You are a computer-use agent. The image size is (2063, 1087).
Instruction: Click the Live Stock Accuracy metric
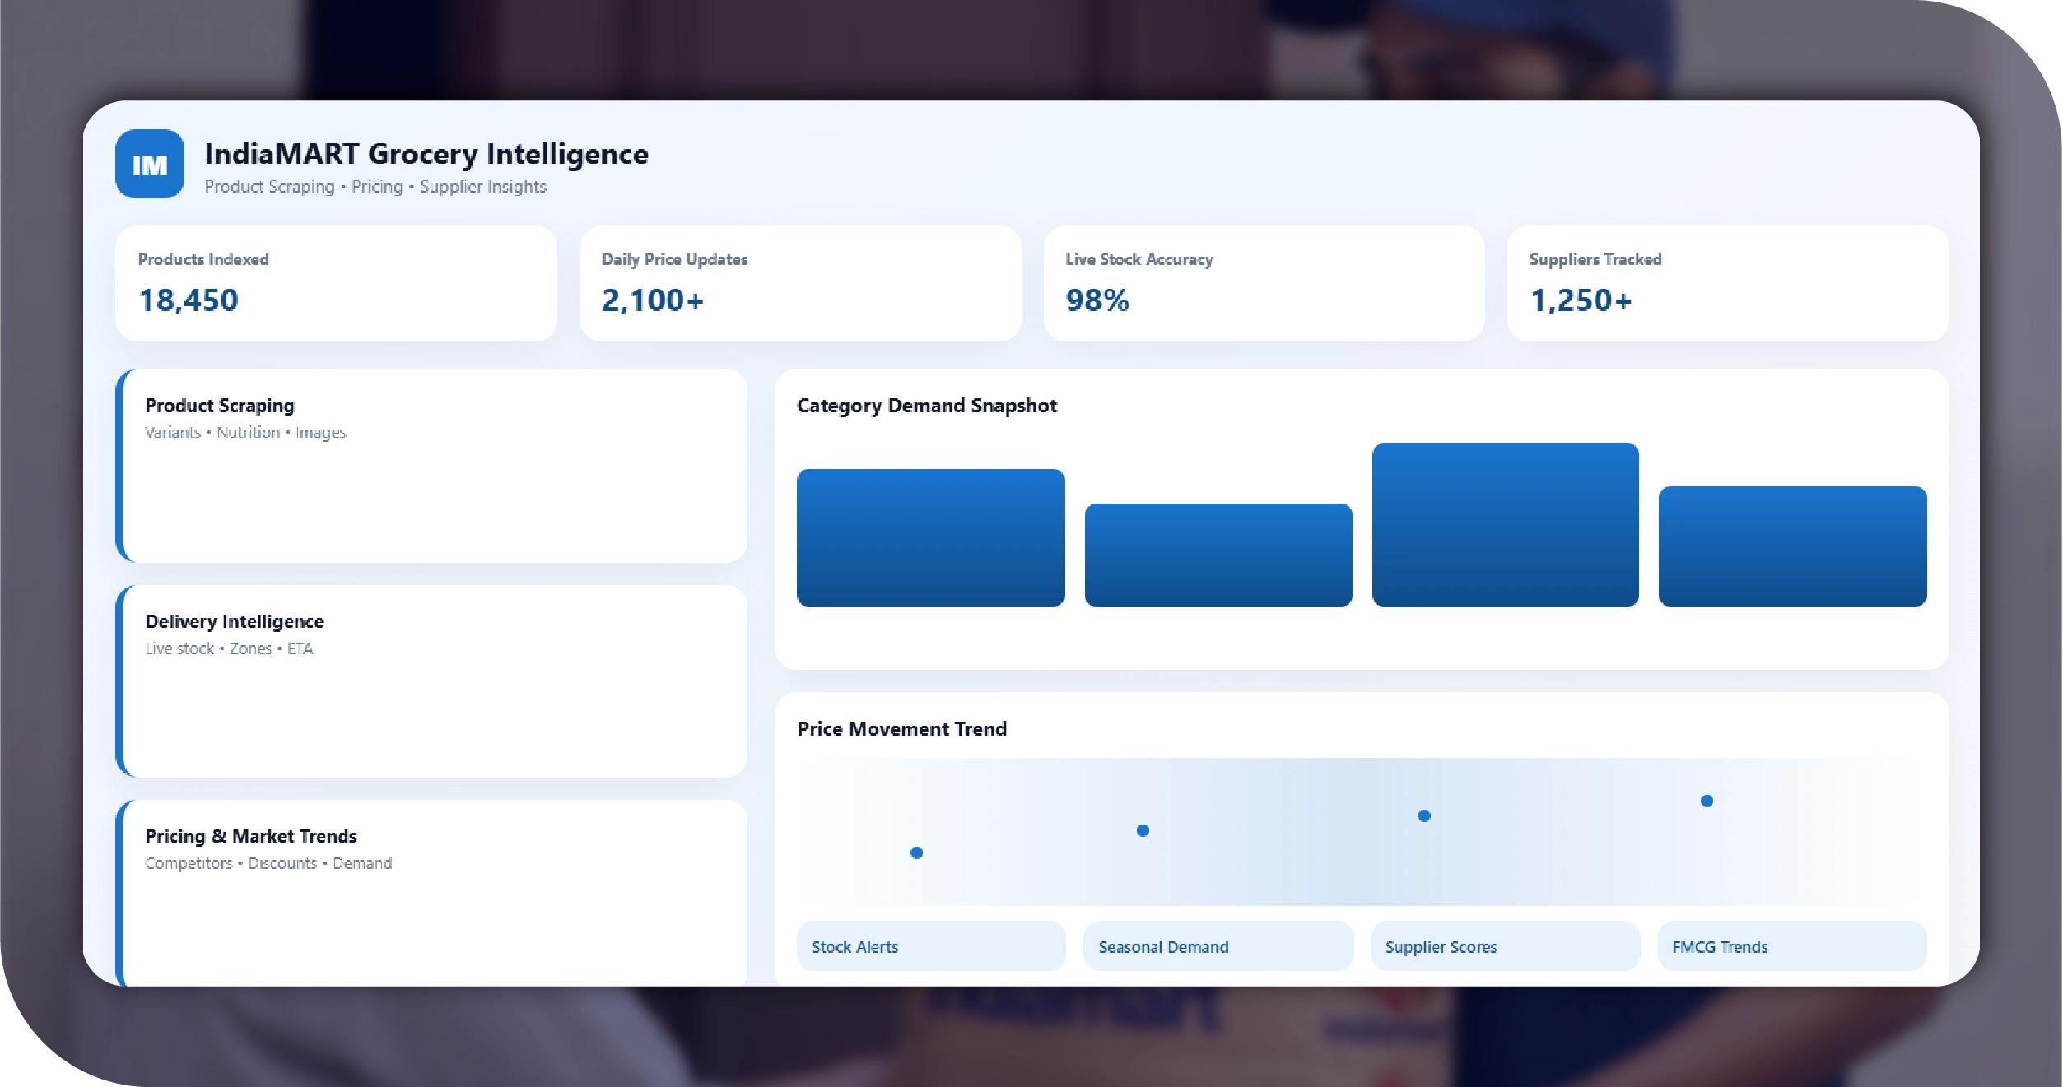point(1264,284)
